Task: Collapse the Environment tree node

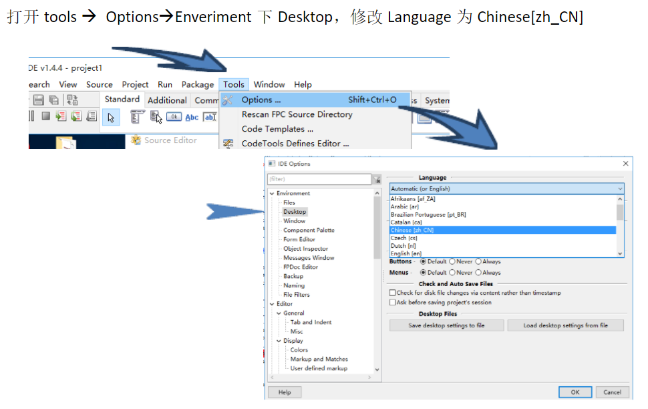Action: [271, 192]
